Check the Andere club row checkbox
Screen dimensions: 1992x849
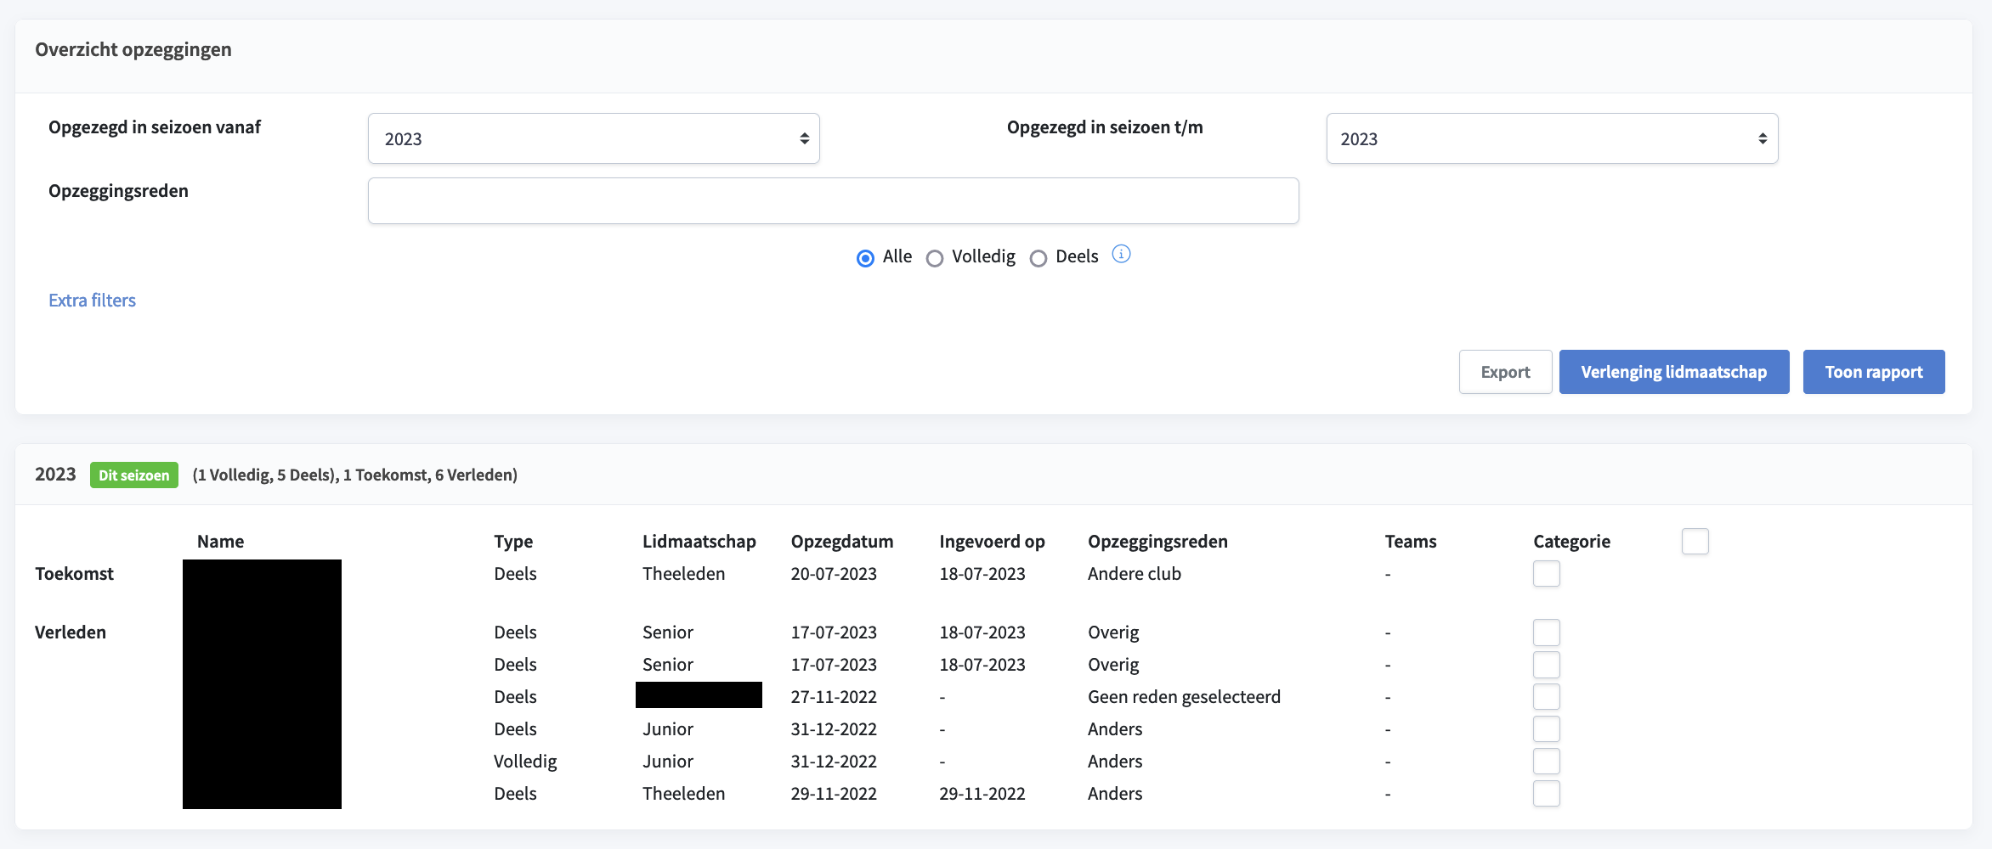[1546, 574]
